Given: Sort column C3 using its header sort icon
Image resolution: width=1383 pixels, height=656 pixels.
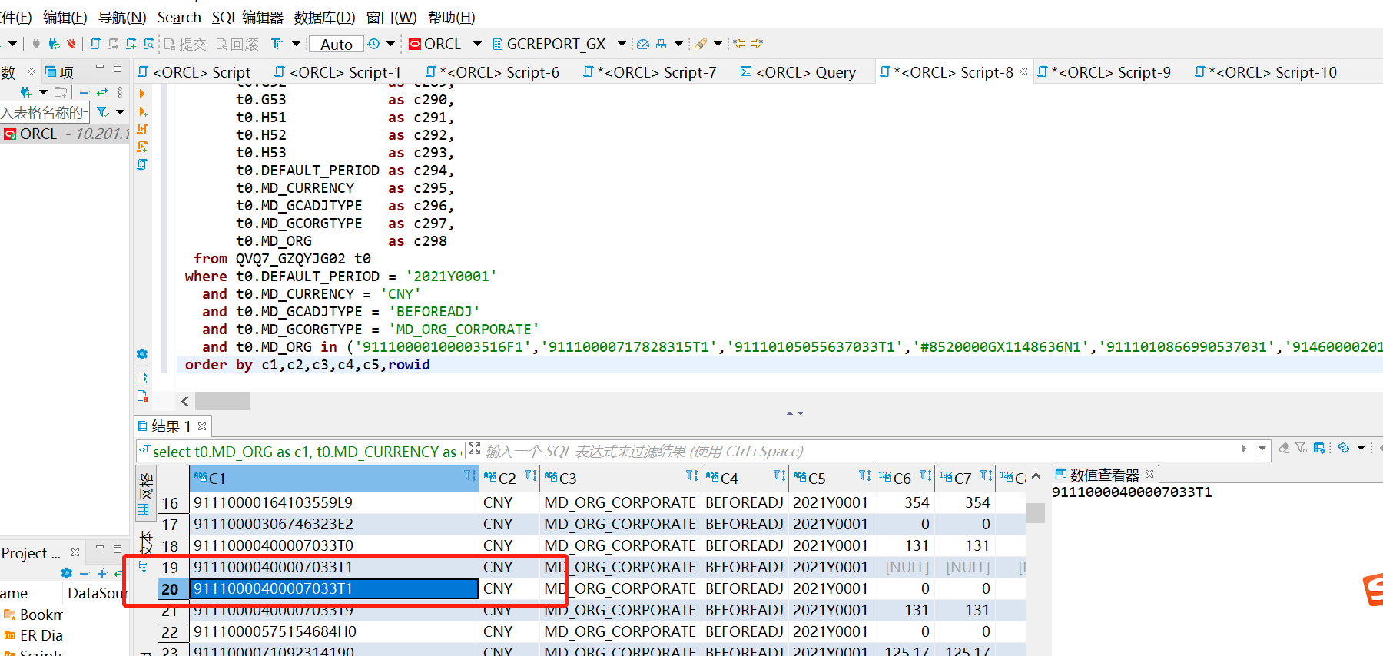Looking at the screenshot, I should [x=692, y=476].
